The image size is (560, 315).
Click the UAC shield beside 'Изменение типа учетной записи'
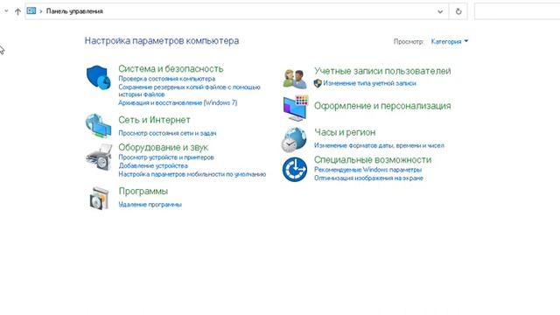tap(318, 83)
